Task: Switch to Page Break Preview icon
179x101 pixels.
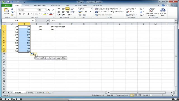Action: (139, 95)
